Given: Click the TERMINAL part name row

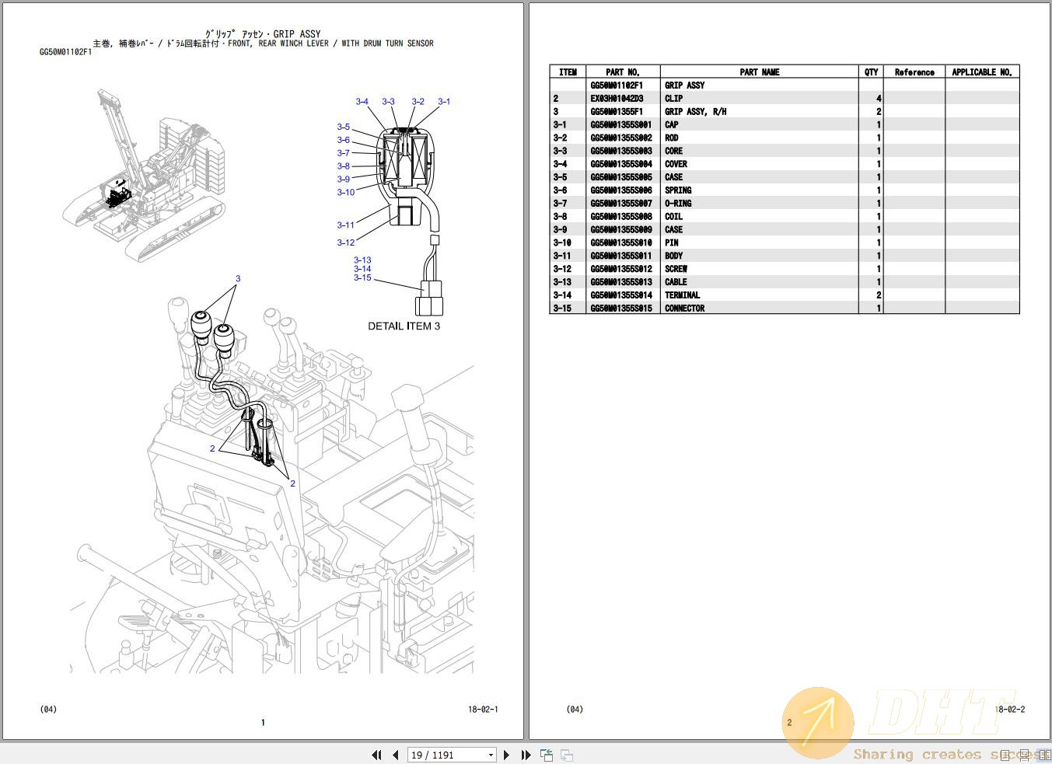Looking at the screenshot, I should pyautogui.click(x=682, y=295).
